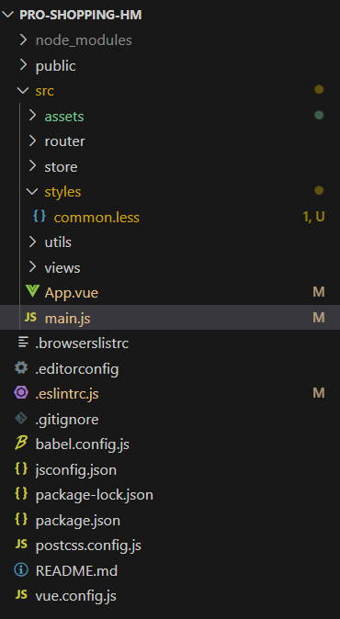Click the Babel icon of babel.config.js
This screenshot has width=340, height=619.
[21, 444]
